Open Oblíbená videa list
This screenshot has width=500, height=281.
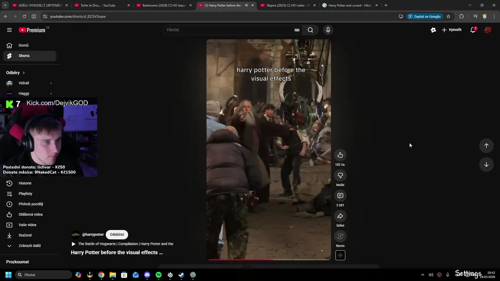coord(30,214)
